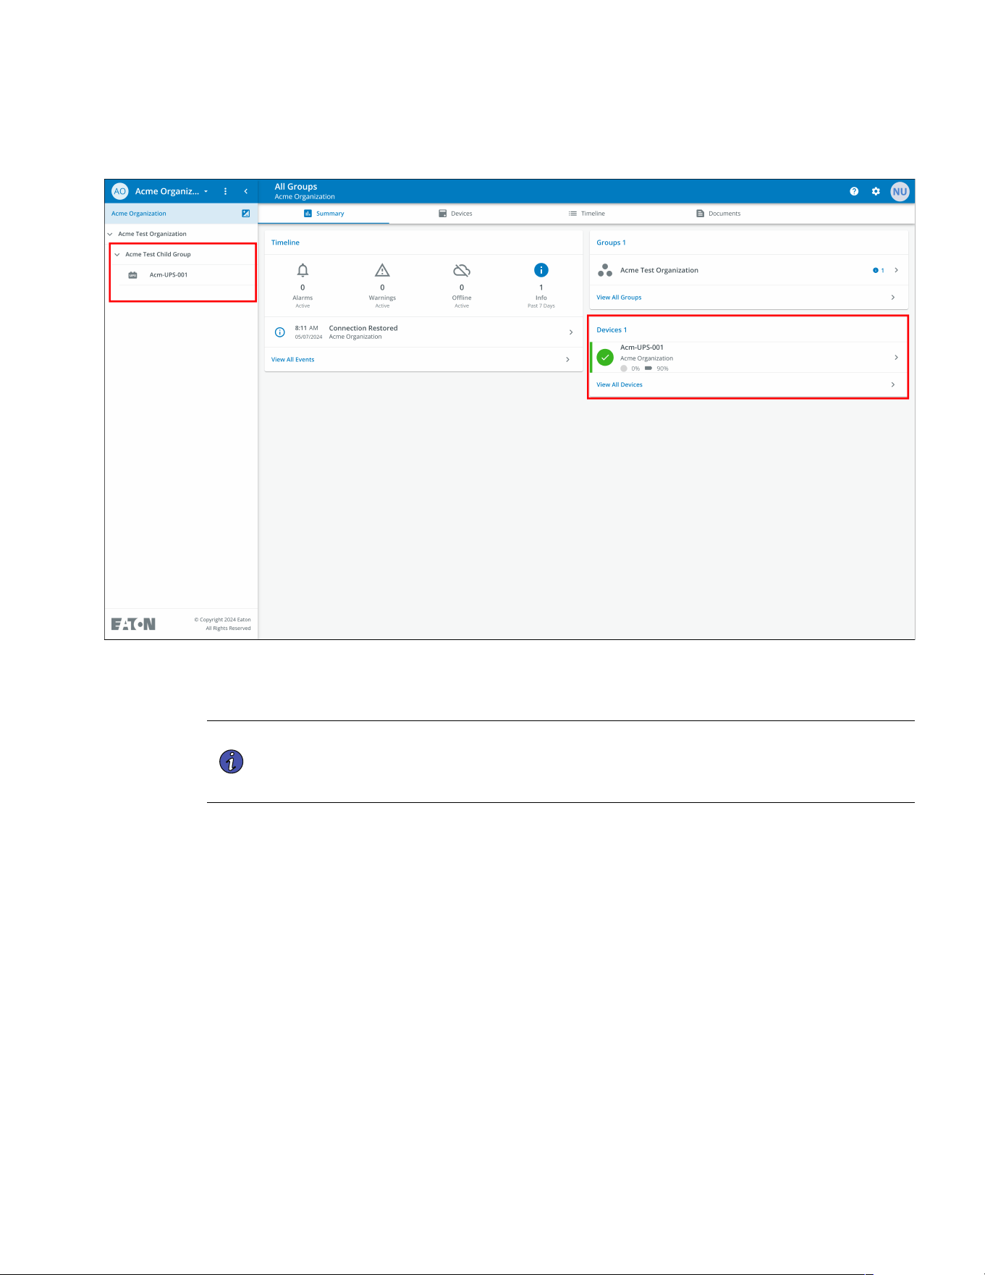Switch to the Summary tab
985x1275 pixels.
pyautogui.click(x=324, y=214)
